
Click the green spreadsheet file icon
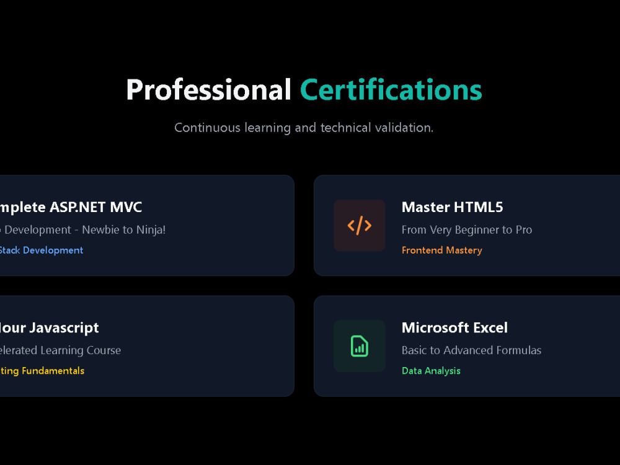(360, 346)
